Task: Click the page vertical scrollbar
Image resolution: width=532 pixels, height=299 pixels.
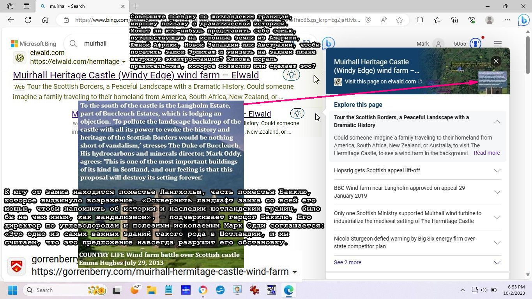Action: tap(528, 55)
